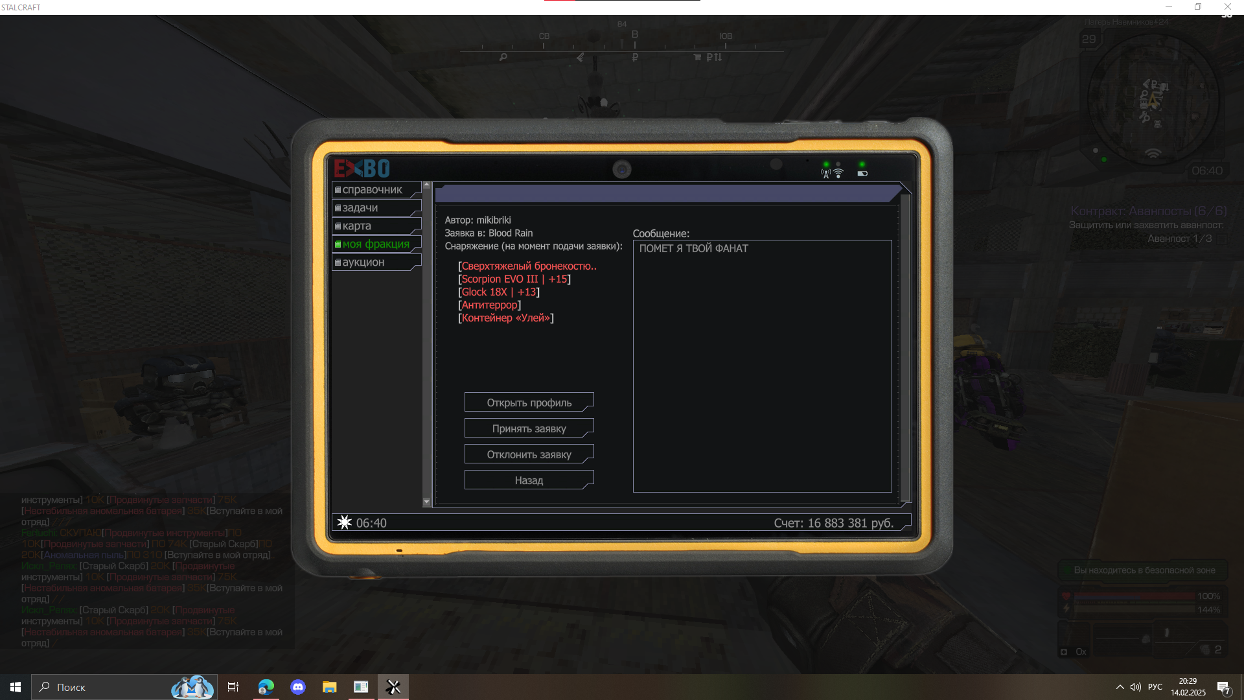Click the Поиск taskbar search box
The image size is (1244, 700).
point(124,687)
